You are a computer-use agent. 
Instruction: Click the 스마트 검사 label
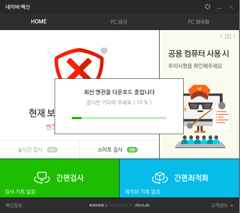point(110,150)
